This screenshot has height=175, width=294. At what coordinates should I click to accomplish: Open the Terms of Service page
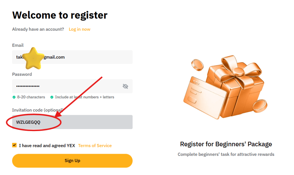pos(95,145)
